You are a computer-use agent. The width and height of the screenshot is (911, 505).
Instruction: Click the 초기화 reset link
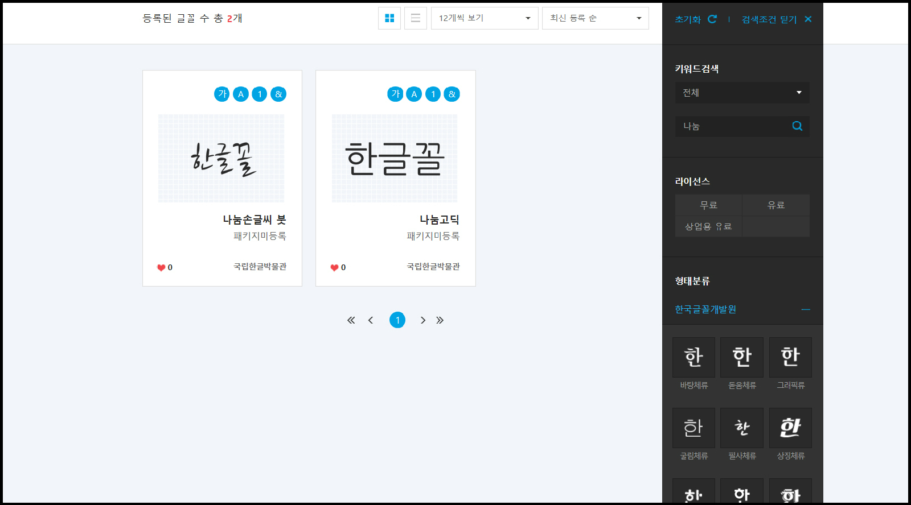point(696,19)
